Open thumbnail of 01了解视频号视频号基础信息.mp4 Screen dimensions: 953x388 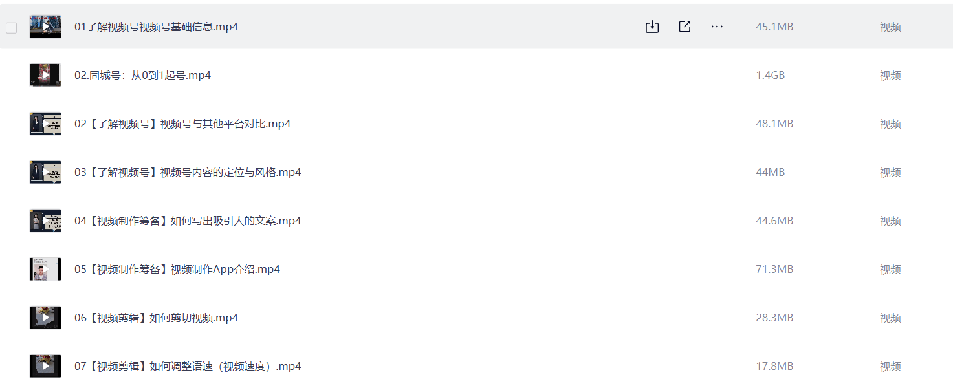point(45,27)
